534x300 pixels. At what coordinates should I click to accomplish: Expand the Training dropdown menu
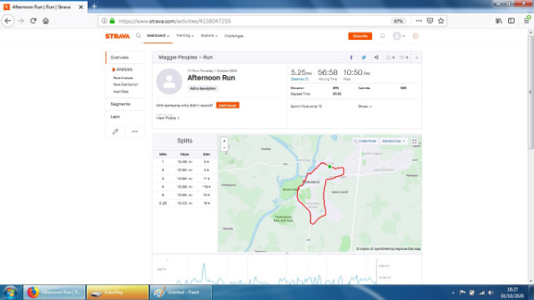point(185,36)
